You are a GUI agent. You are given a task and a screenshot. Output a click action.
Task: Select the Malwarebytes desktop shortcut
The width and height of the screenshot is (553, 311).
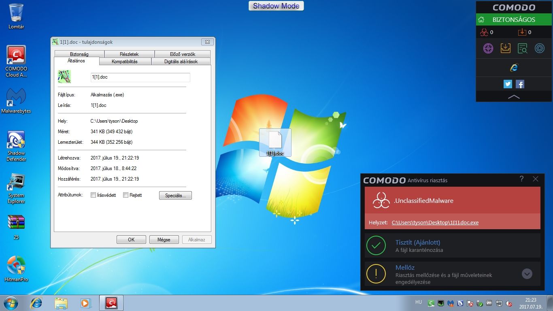pos(16,100)
